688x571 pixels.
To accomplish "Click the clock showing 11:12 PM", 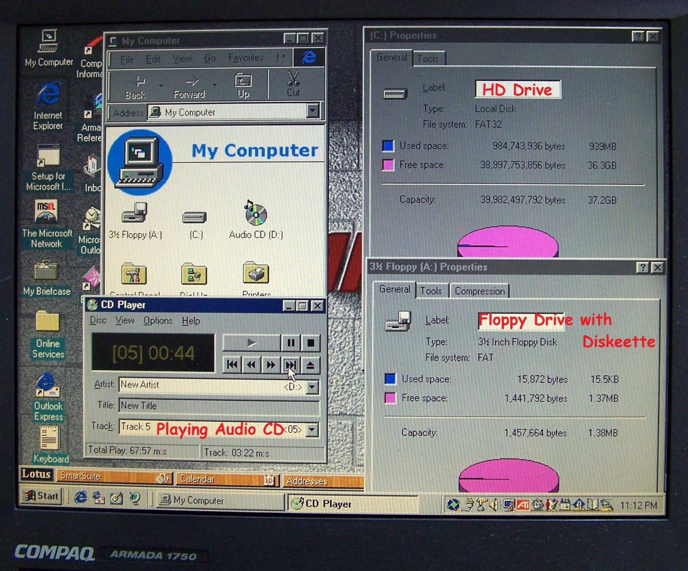I will pos(638,506).
